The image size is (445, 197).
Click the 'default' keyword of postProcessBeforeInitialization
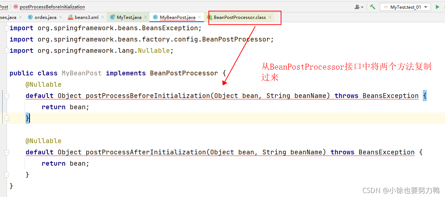tap(39, 96)
